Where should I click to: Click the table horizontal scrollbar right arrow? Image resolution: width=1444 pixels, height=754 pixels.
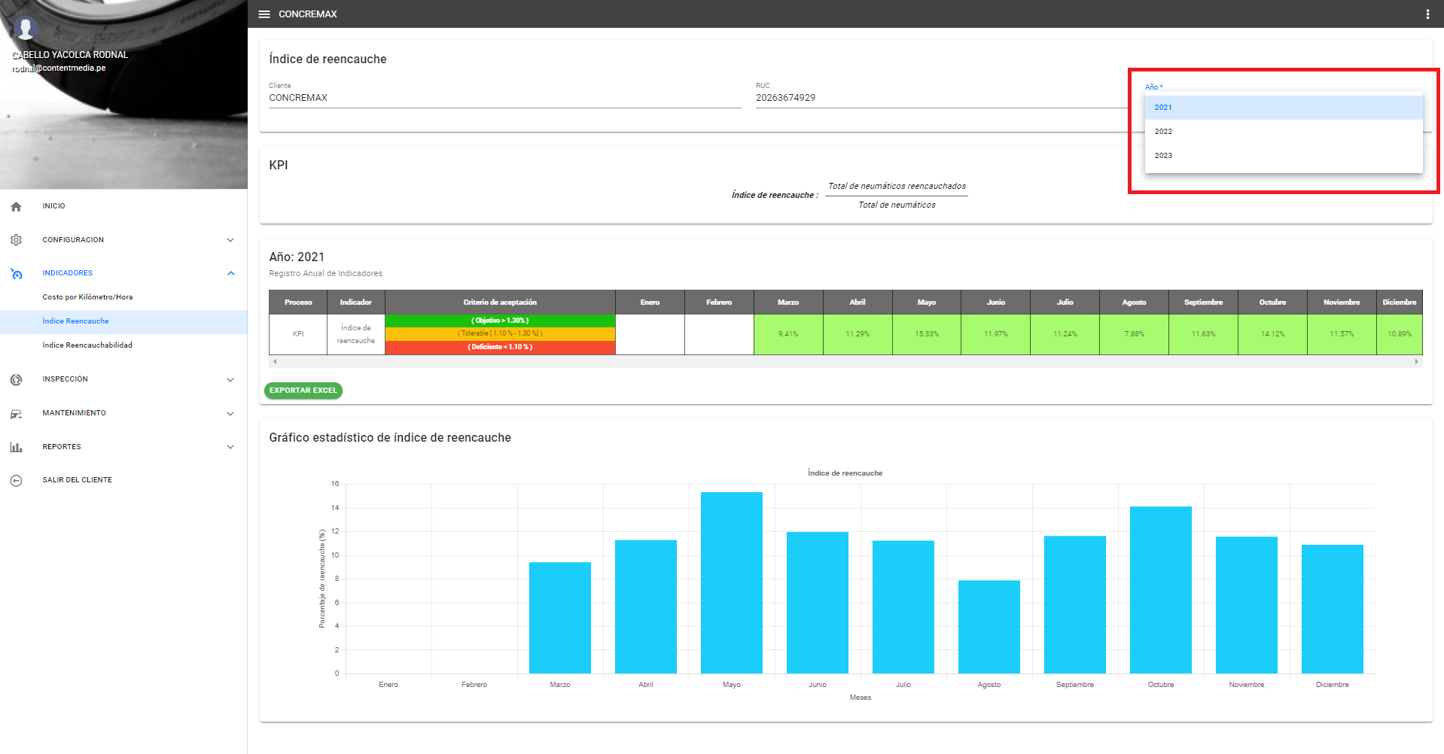click(x=1416, y=362)
